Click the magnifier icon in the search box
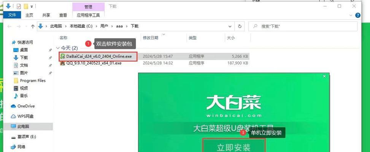The image size is (370, 152). [255, 26]
